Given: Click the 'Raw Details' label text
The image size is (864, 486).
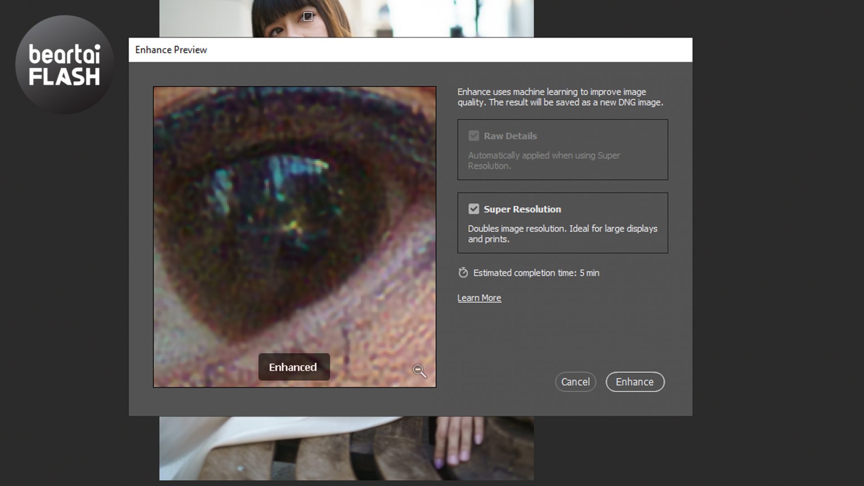Looking at the screenshot, I should 510,136.
